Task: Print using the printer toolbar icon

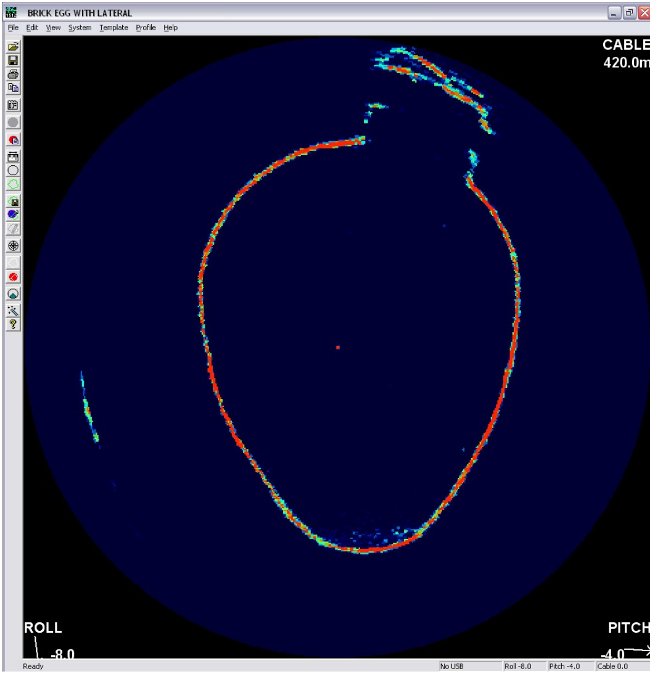Action: (x=14, y=74)
